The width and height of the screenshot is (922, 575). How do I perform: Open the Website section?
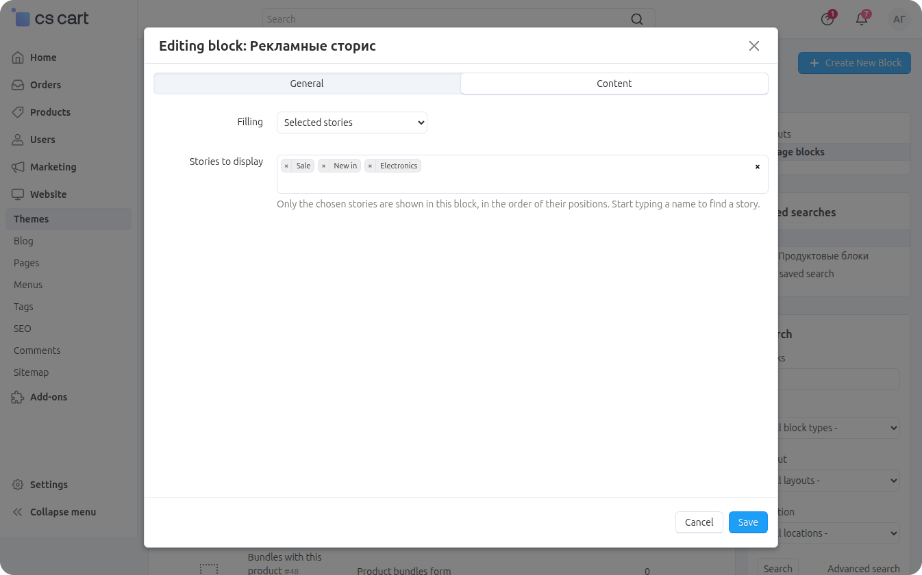tap(48, 194)
